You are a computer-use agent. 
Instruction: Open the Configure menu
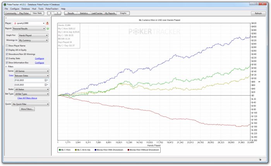point(15,9)
